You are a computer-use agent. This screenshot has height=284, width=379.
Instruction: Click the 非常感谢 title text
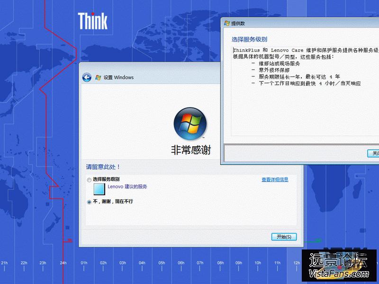pos(191,150)
